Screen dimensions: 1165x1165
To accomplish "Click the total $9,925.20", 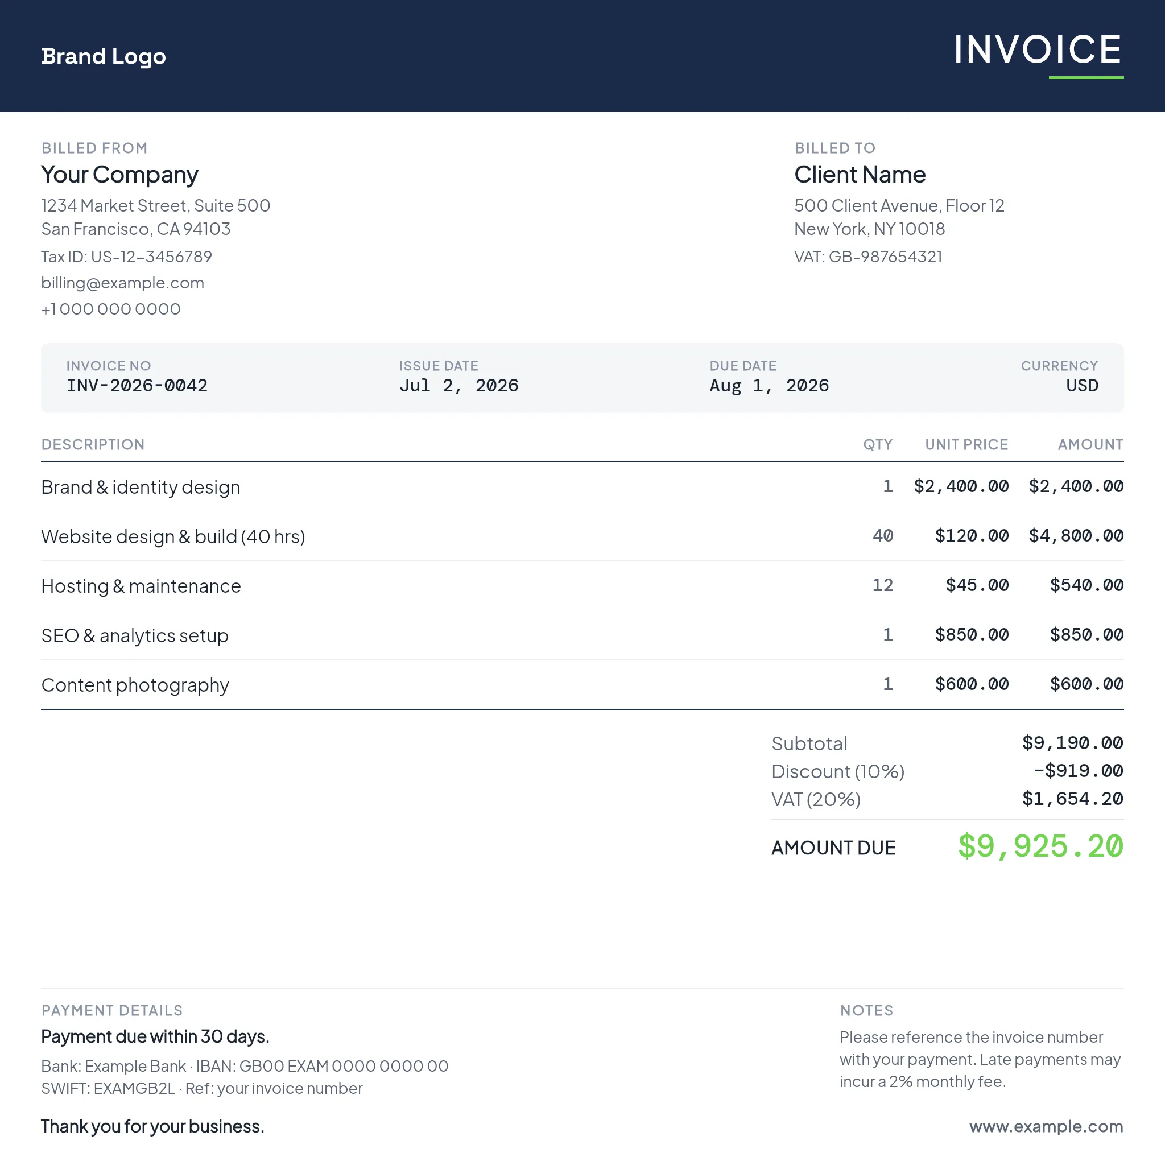I will [x=1040, y=846].
